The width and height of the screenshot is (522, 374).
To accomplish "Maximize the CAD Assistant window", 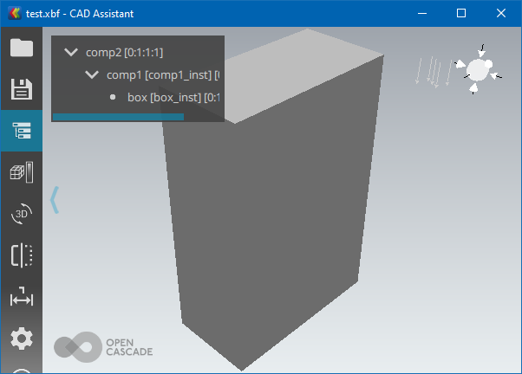I will click(x=461, y=13).
